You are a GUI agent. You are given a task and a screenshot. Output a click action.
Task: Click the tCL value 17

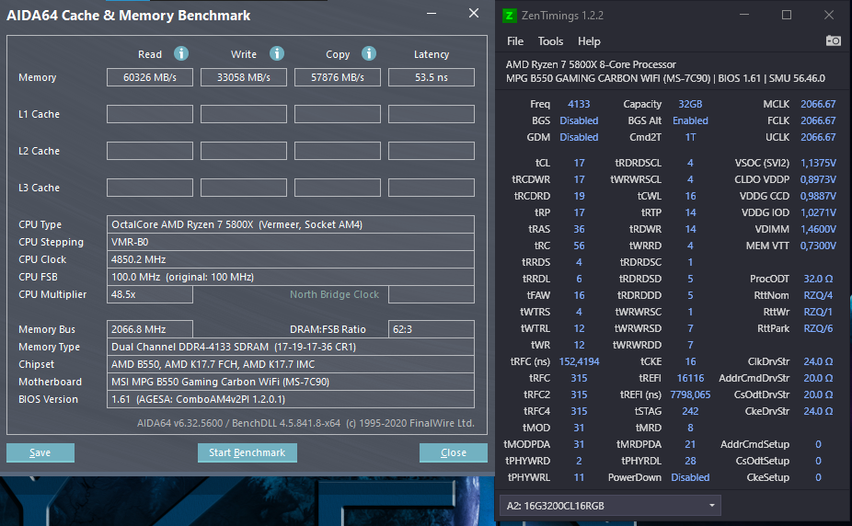tap(579, 163)
